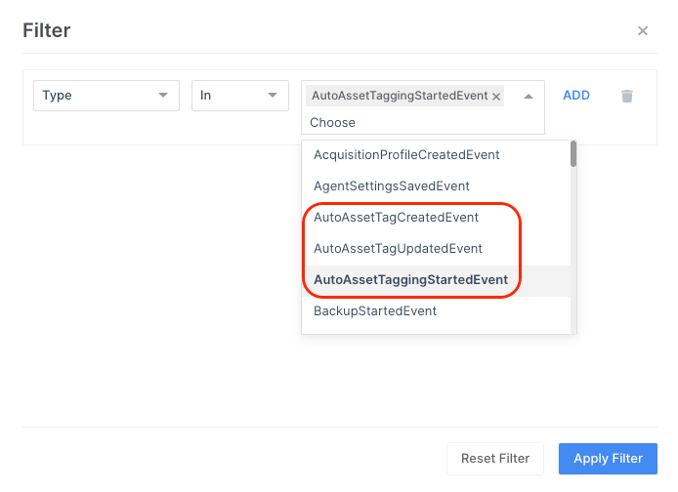Image resolution: width=678 pixels, height=492 pixels.
Task: Apply the filter with Apply Filter
Action: pos(608,458)
